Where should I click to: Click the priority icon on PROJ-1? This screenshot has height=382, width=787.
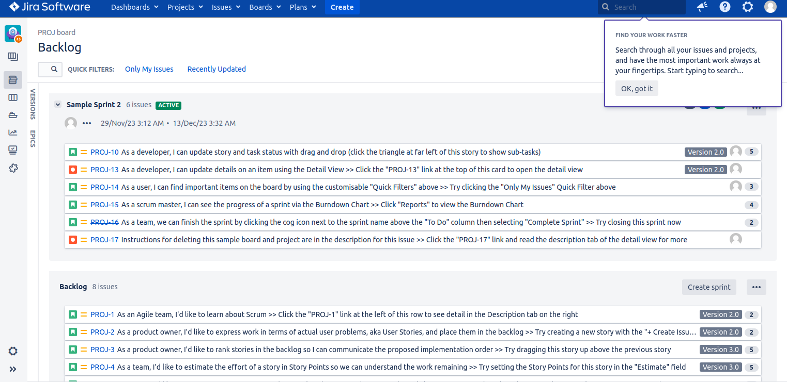[84, 314]
